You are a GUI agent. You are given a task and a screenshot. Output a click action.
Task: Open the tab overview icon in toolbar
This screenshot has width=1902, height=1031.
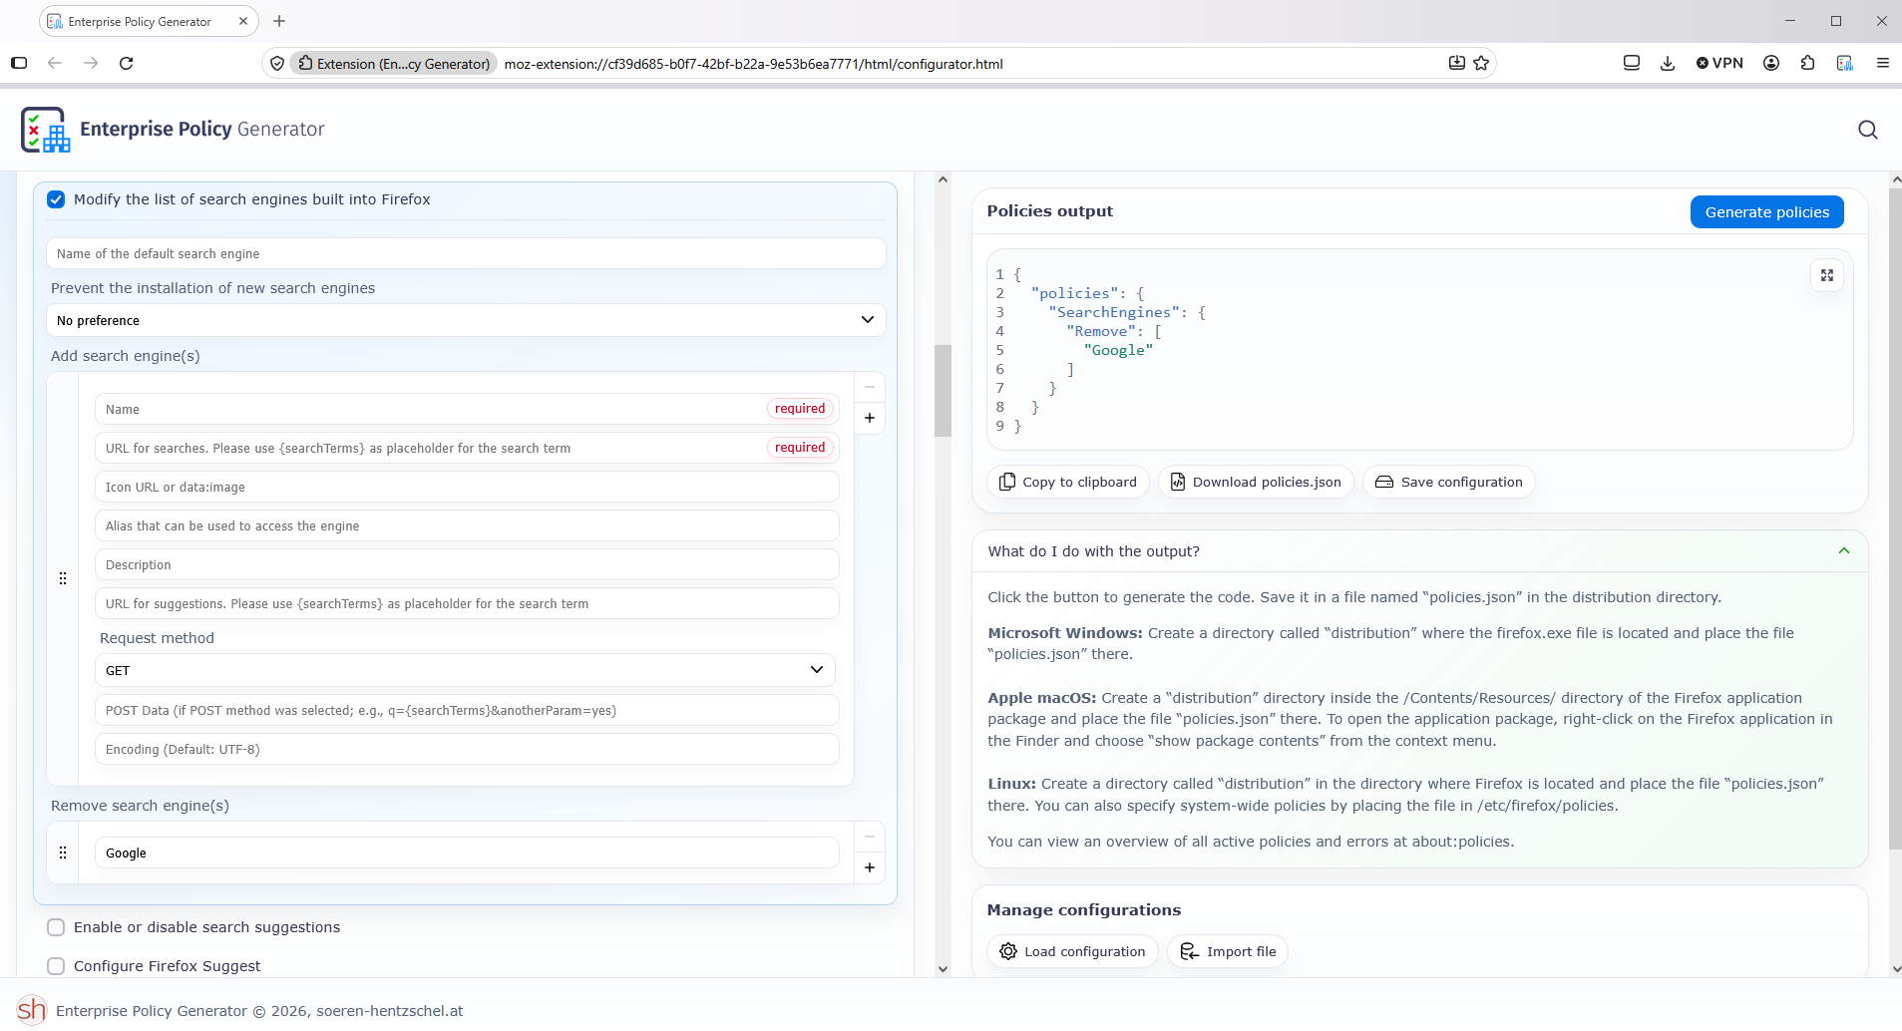tap(1632, 63)
